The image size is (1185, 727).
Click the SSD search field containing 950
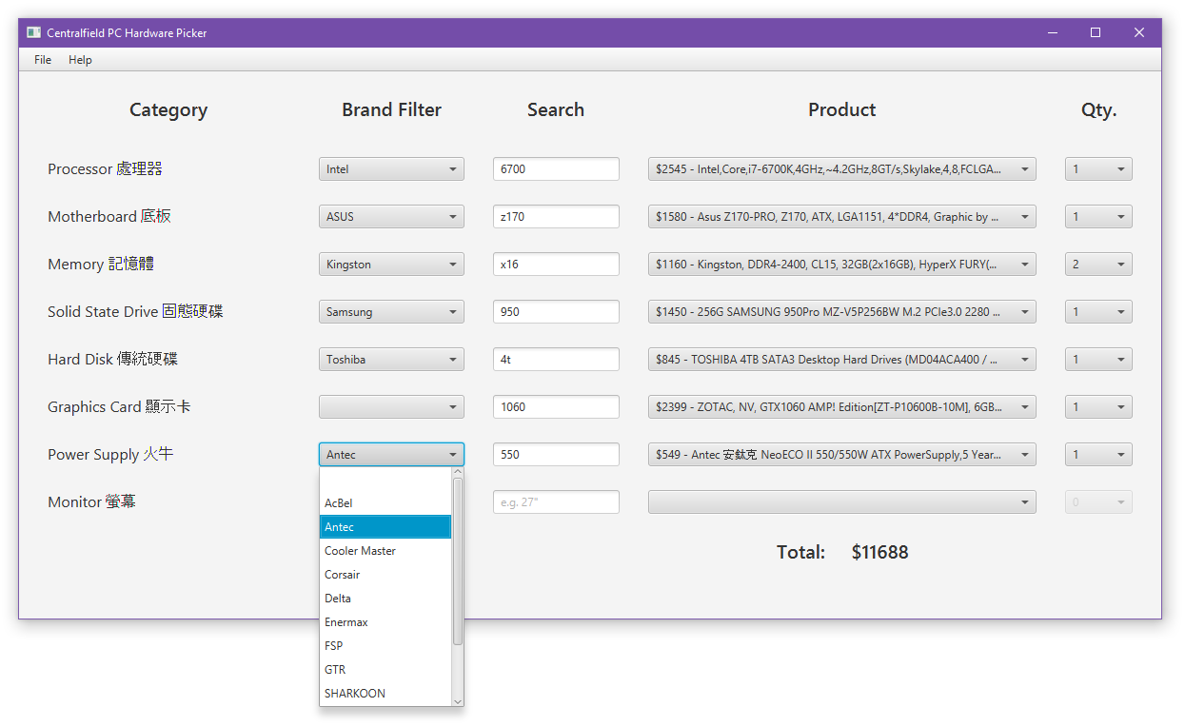point(556,312)
